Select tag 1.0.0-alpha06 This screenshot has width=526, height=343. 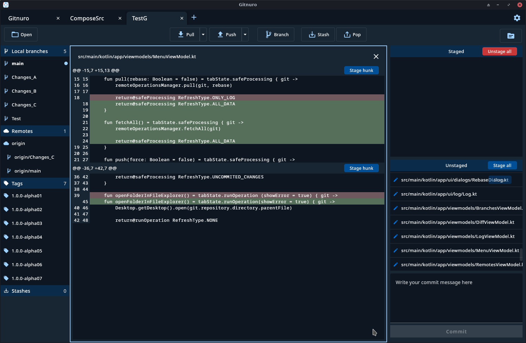point(35,264)
